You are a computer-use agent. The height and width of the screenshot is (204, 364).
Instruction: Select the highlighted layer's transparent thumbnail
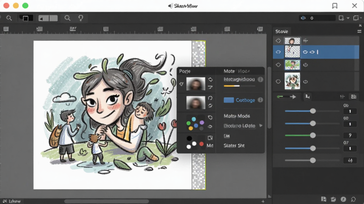point(292,52)
